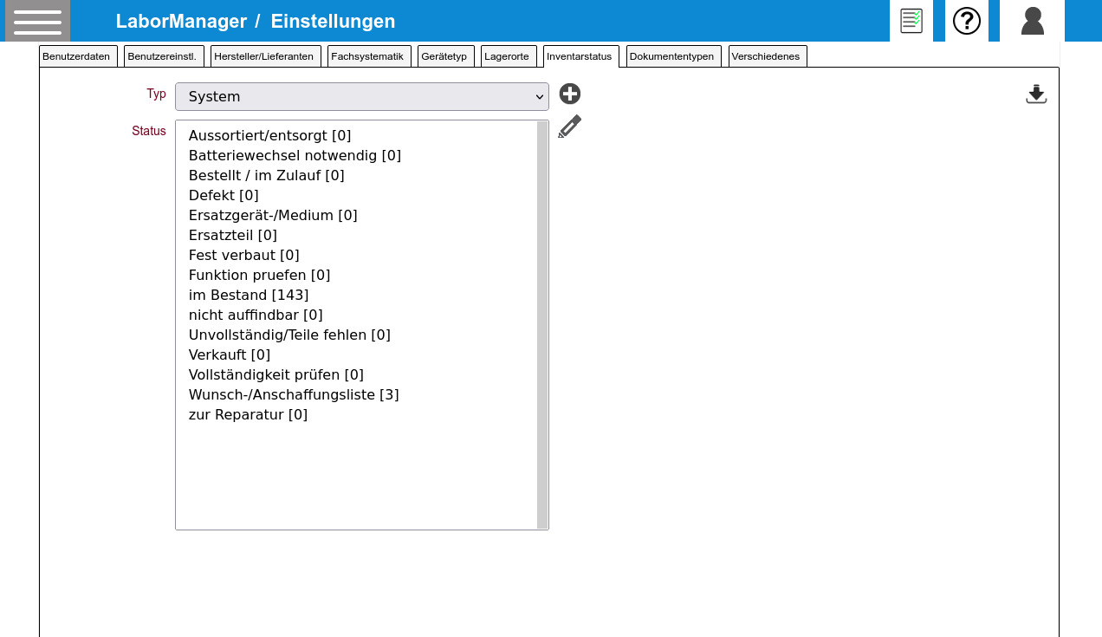Viewport: 1102px width, 637px height.
Task: Click the LaborManager title link
Action: (179, 22)
